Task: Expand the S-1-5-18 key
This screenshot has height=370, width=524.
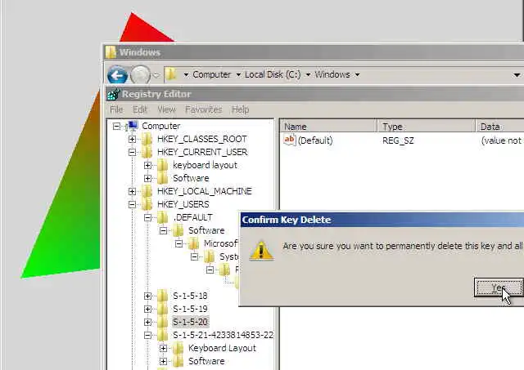Action: (x=147, y=296)
